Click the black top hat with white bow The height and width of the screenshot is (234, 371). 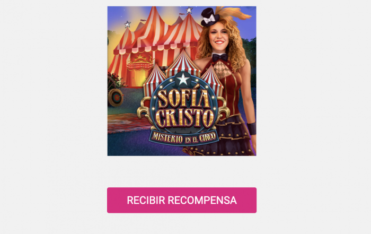(x=209, y=17)
